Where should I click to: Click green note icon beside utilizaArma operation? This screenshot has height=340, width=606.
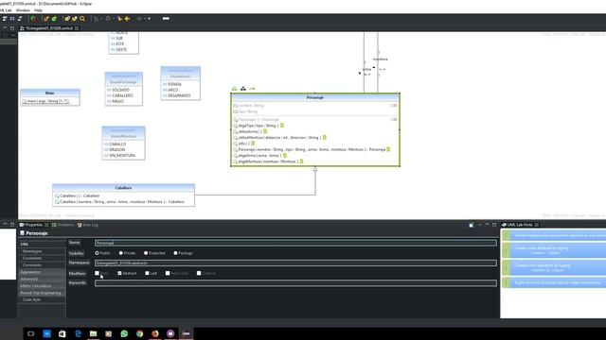[x=265, y=131]
